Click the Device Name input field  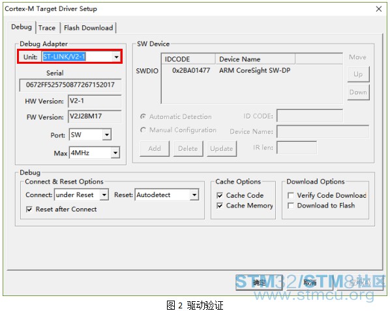[323, 131]
